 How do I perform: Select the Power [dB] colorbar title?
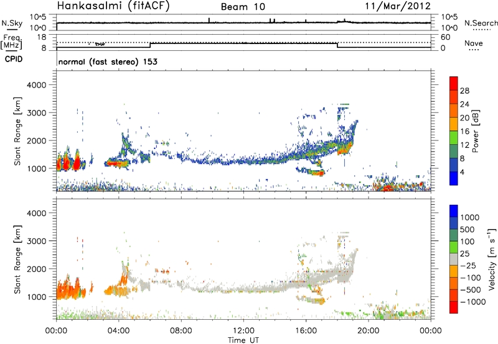click(x=476, y=131)
